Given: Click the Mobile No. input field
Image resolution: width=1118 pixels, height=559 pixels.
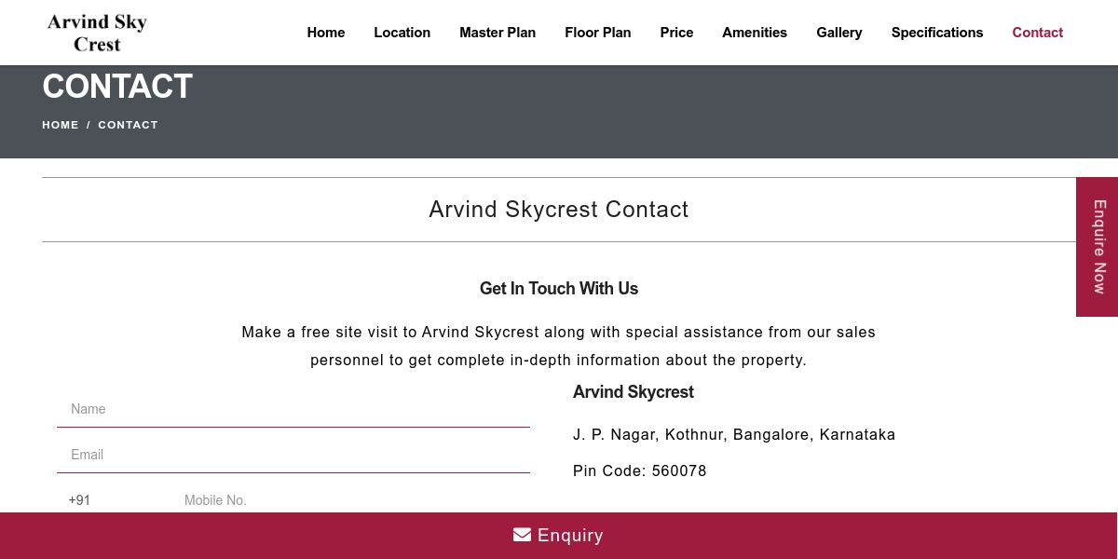Looking at the screenshot, I should pyautogui.click(x=354, y=500).
